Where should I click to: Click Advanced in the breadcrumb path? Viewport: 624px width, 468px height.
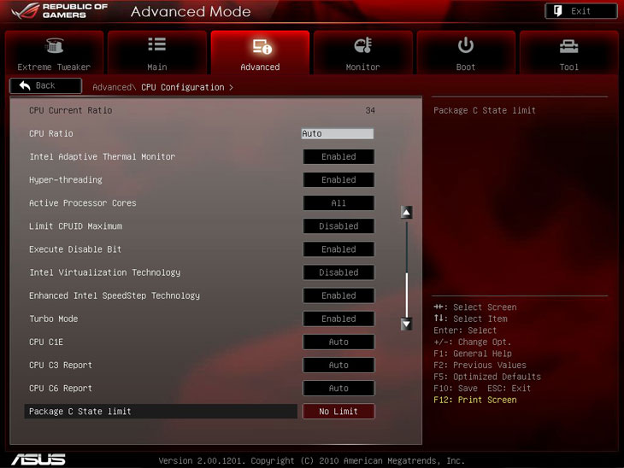(111, 87)
